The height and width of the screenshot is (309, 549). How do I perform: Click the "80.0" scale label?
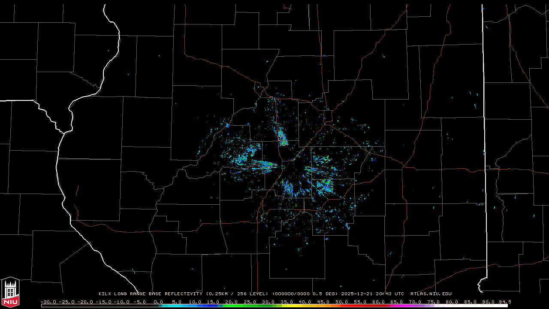(452, 302)
